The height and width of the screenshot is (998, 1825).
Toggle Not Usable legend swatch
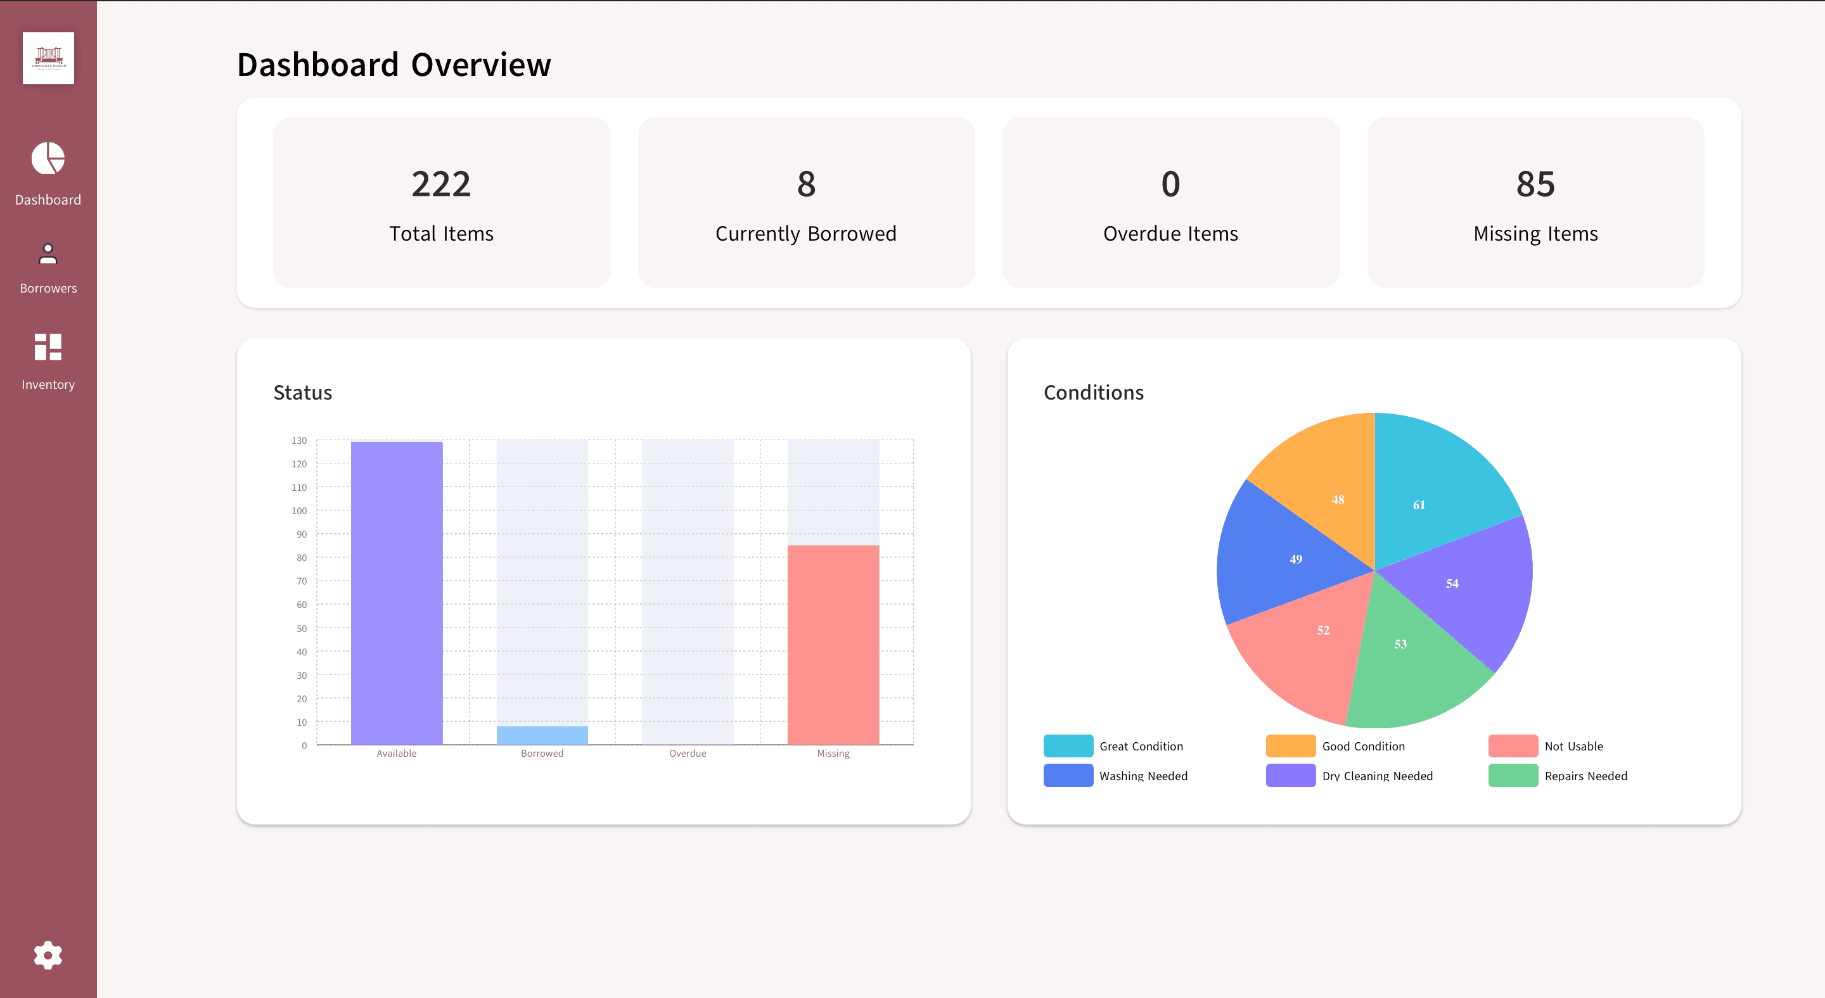point(1513,746)
